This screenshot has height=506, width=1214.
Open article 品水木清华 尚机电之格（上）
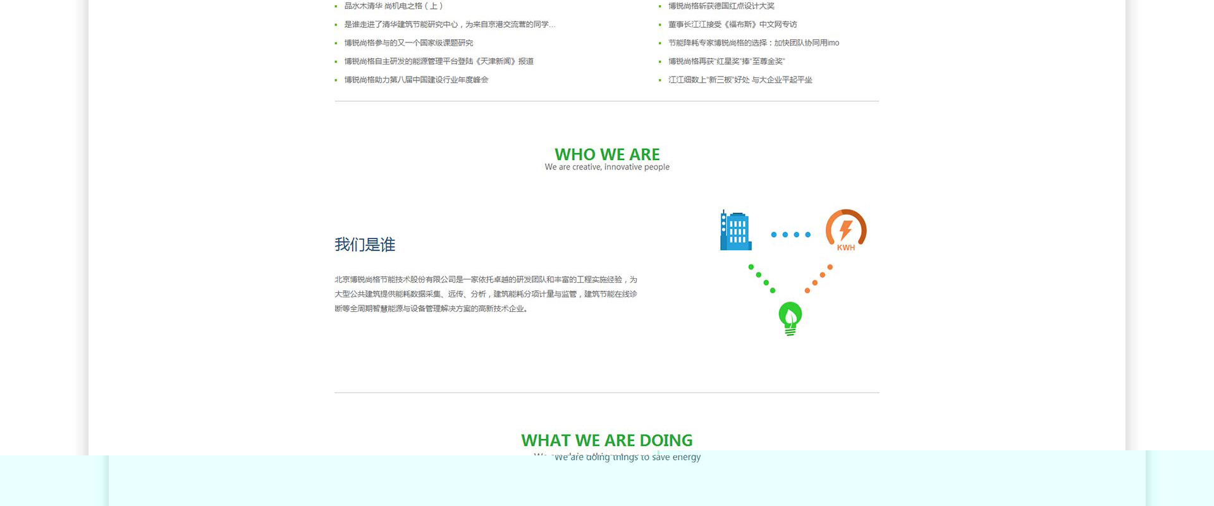(x=393, y=6)
